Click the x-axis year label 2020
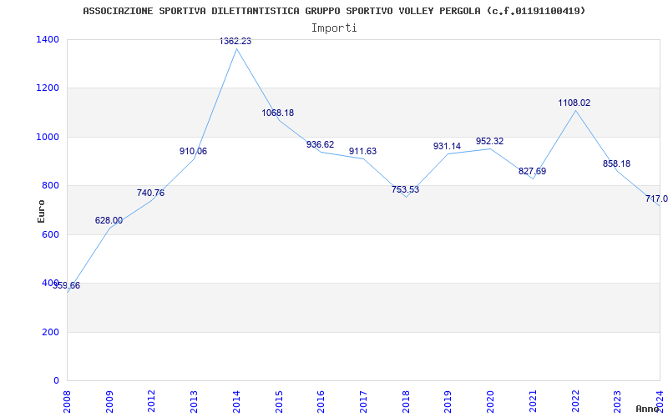668x417 pixels. coord(490,401)
